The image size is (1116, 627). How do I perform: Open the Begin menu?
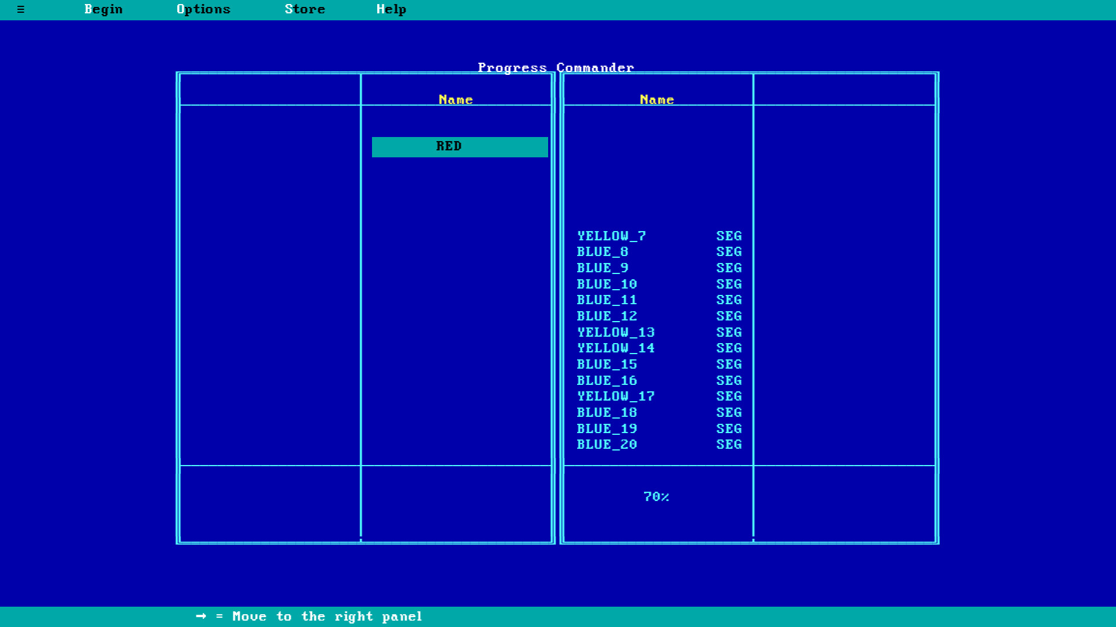click(x=103, y=9)
